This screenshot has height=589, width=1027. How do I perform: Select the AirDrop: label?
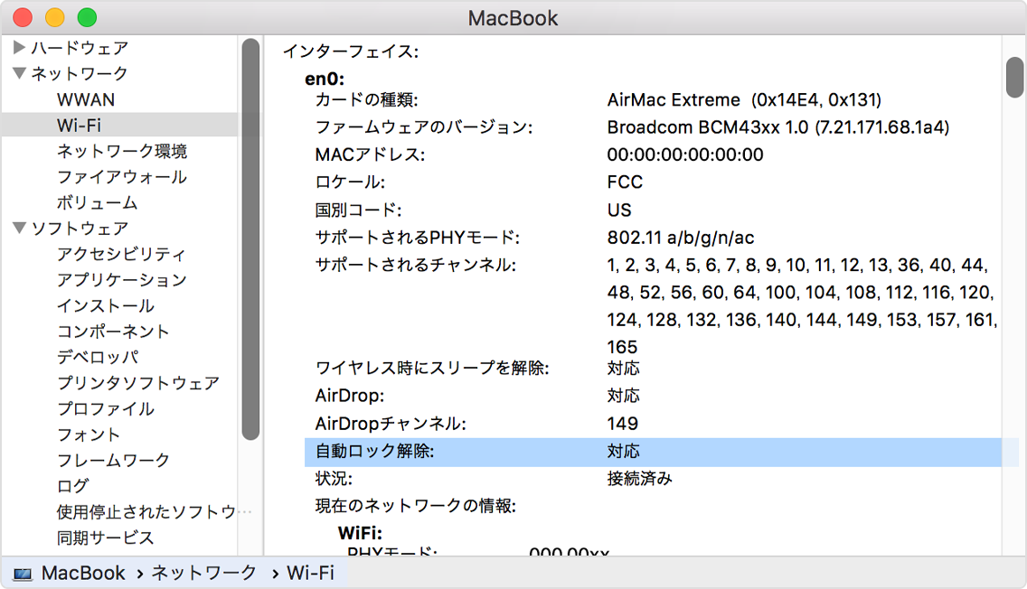[350, 396]
